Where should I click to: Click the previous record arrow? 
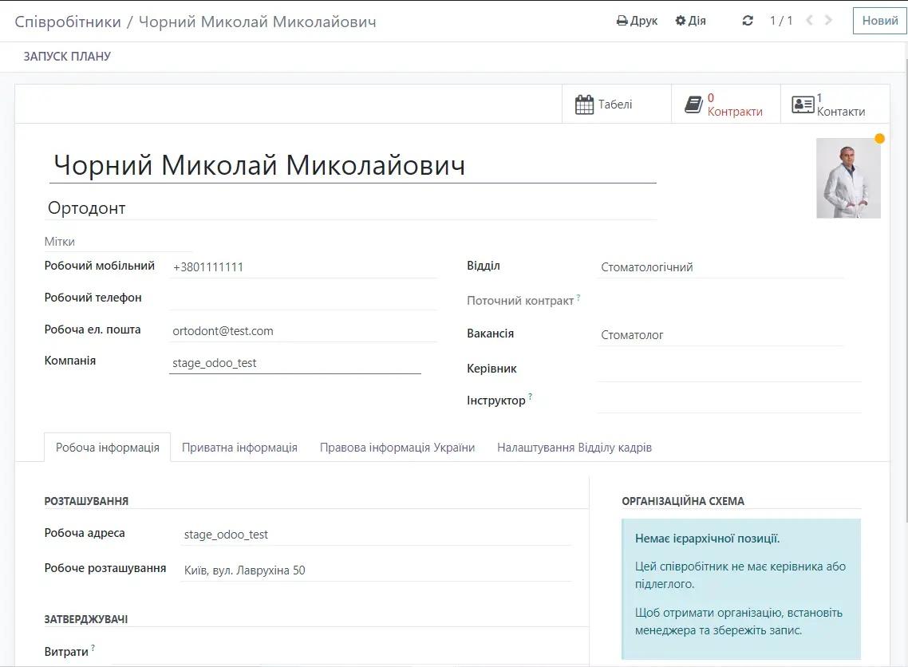(x=811, y=20)
